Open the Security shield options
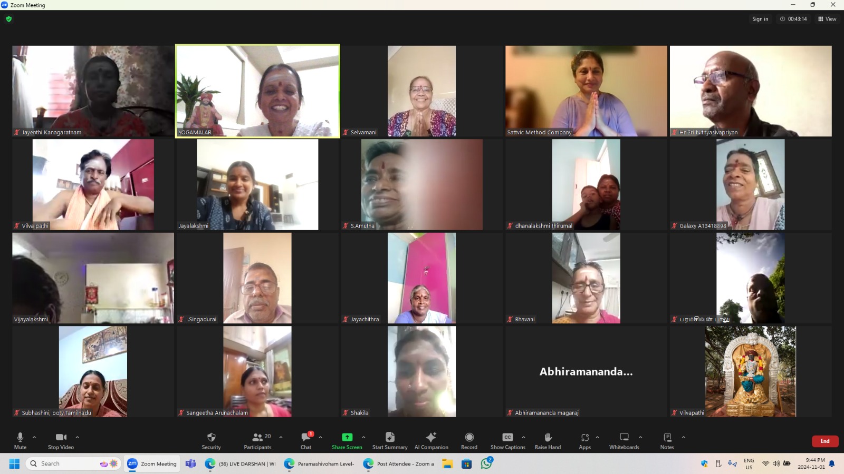844x474 pixels. tap(211, 440)
